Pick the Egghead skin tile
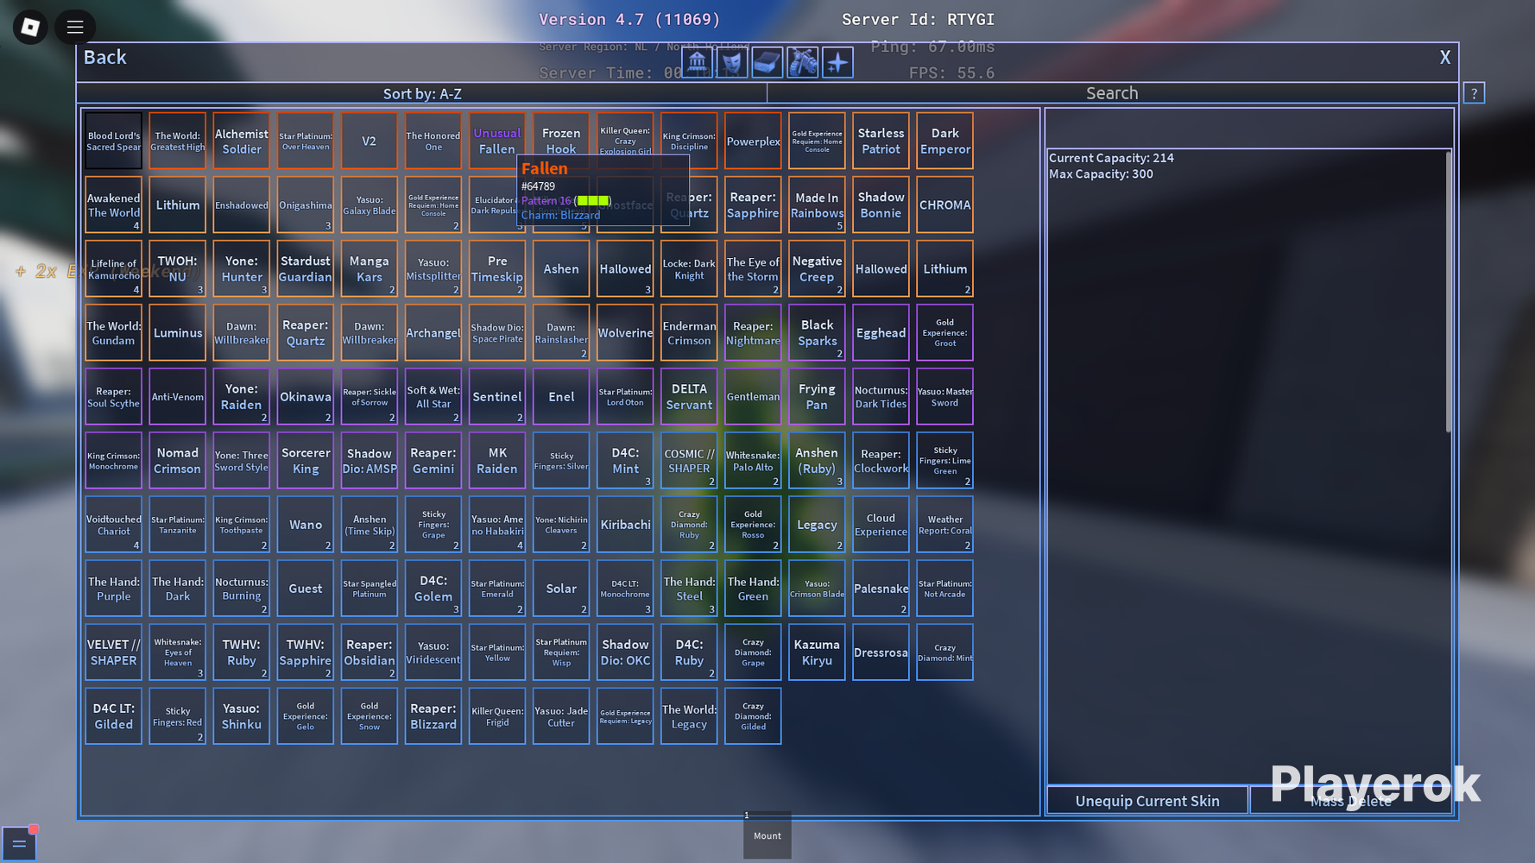This screenshot has height=863, width=1535. tap(881, 332)
